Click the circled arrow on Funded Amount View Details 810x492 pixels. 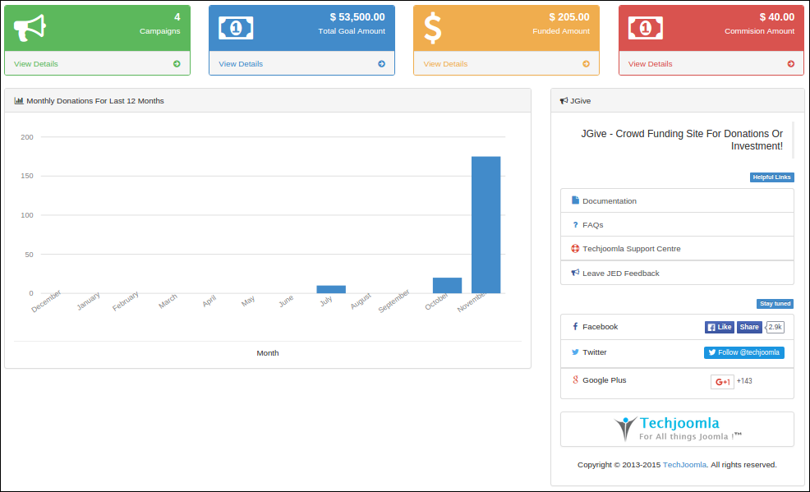point(587,63)
